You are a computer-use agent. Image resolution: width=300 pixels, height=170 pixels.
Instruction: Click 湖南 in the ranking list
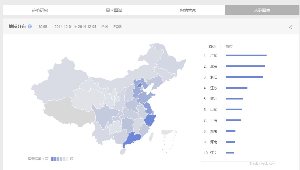pyautogui.click(x=213, y=131)
